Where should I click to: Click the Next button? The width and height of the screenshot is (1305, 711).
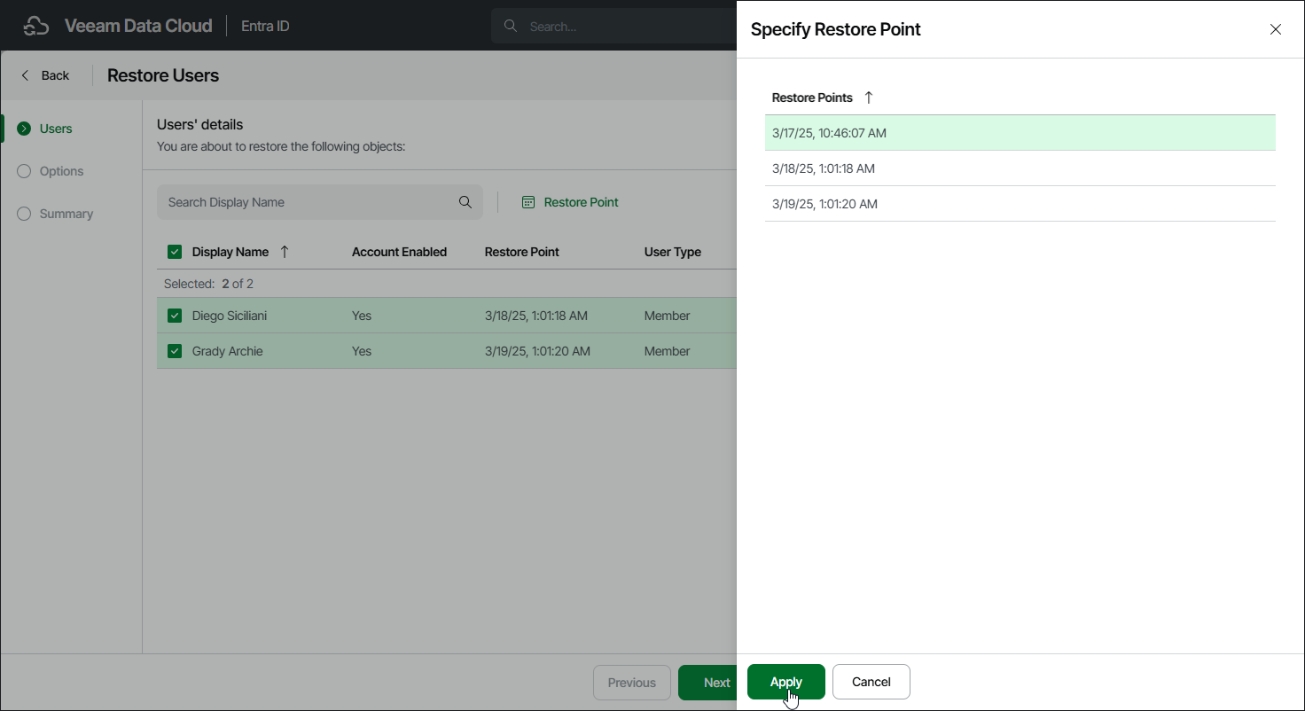pyautogui.click(x=709, y=683)
